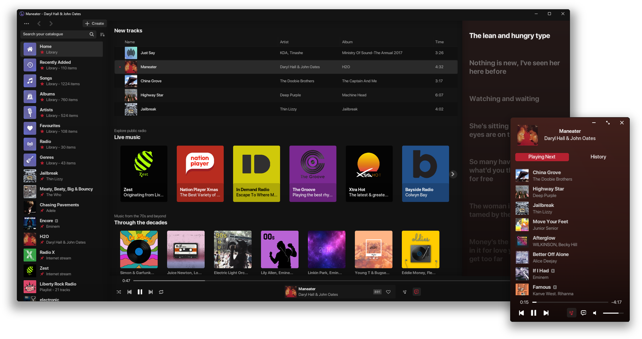Open Genres in the sidebar
Screen dimensions: 642x339
(x=61, y=160)
